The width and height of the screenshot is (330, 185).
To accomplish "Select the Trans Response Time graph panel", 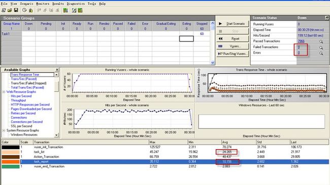I will pos(262,85).
